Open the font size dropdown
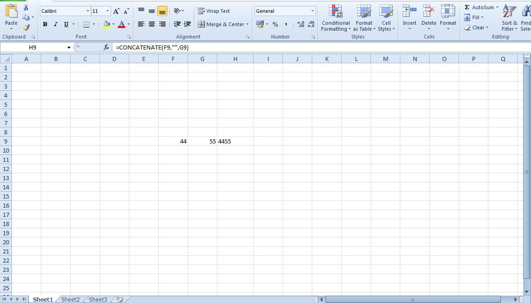The height and width of the screenshot is (303, 531). (x=108, y=11)
